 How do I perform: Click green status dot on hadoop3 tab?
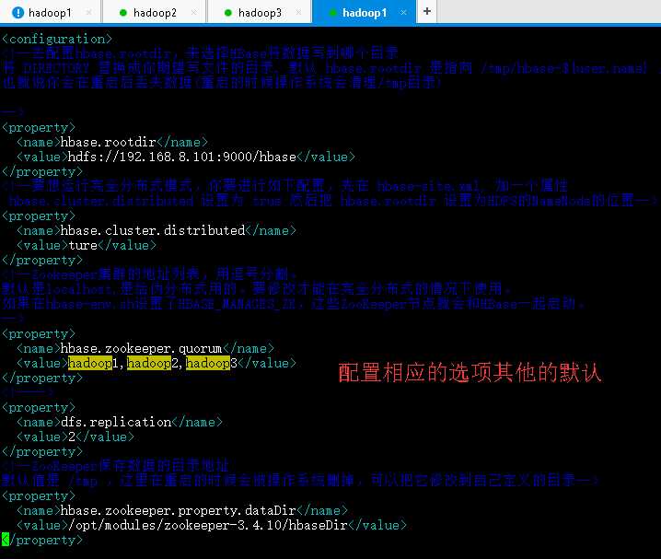(228, 13)
